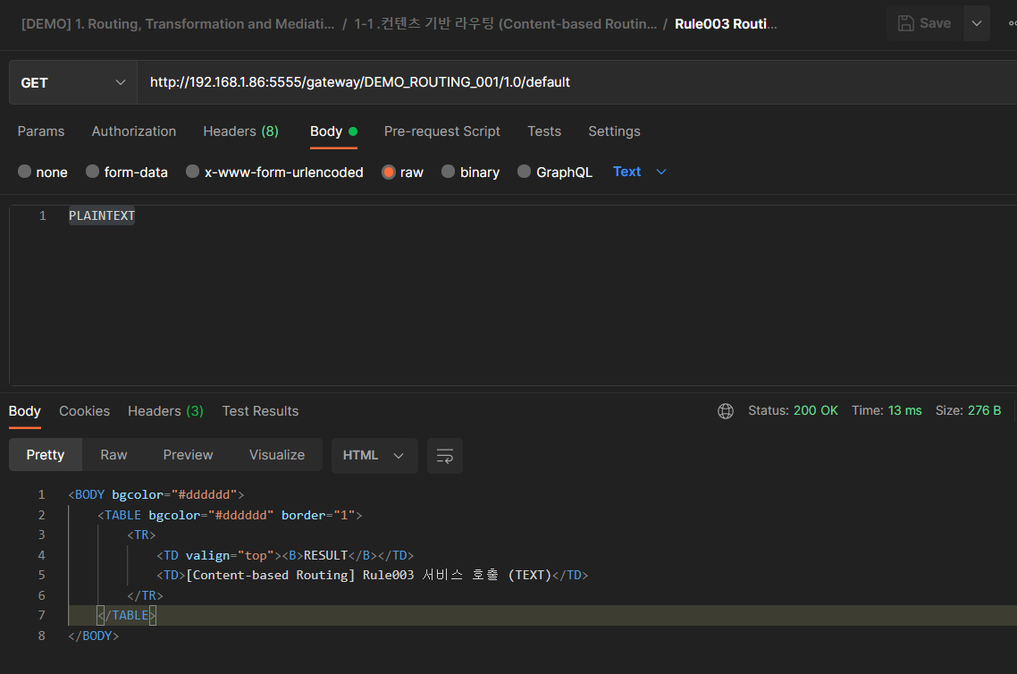Show the Raw response view
Viewport: 1017px width, 674px height.
coord(113,455)
